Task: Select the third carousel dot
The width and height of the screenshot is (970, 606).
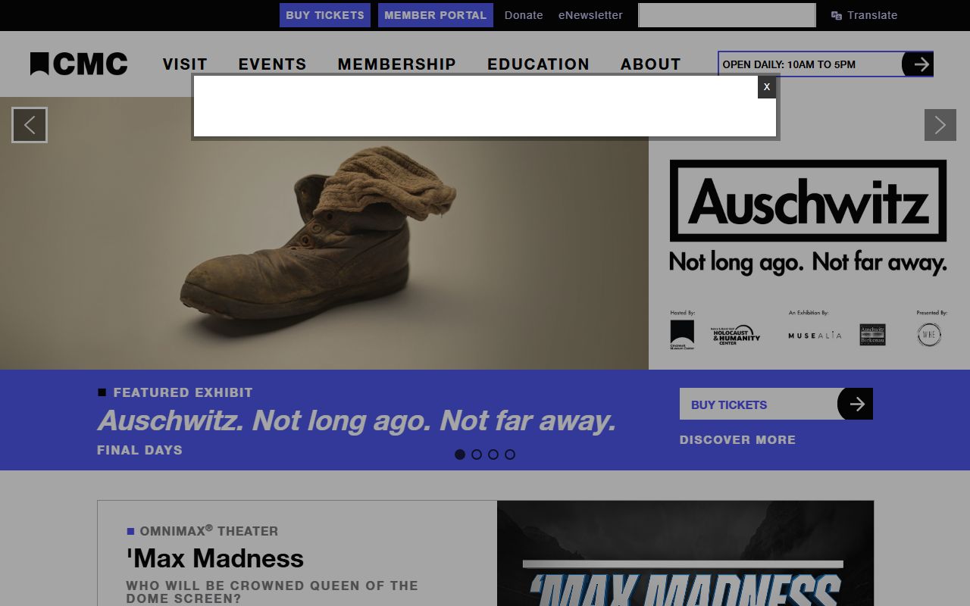Action: (x=493, y=454)
